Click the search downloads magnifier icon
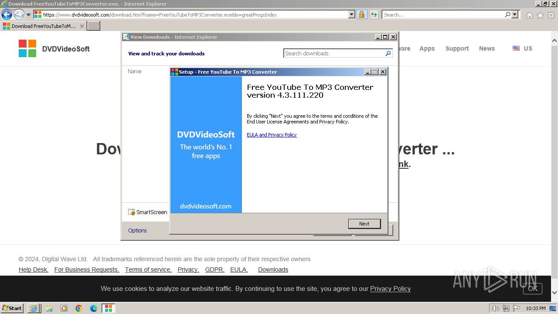This screenshot has height=314, width=558. [388, 53]
